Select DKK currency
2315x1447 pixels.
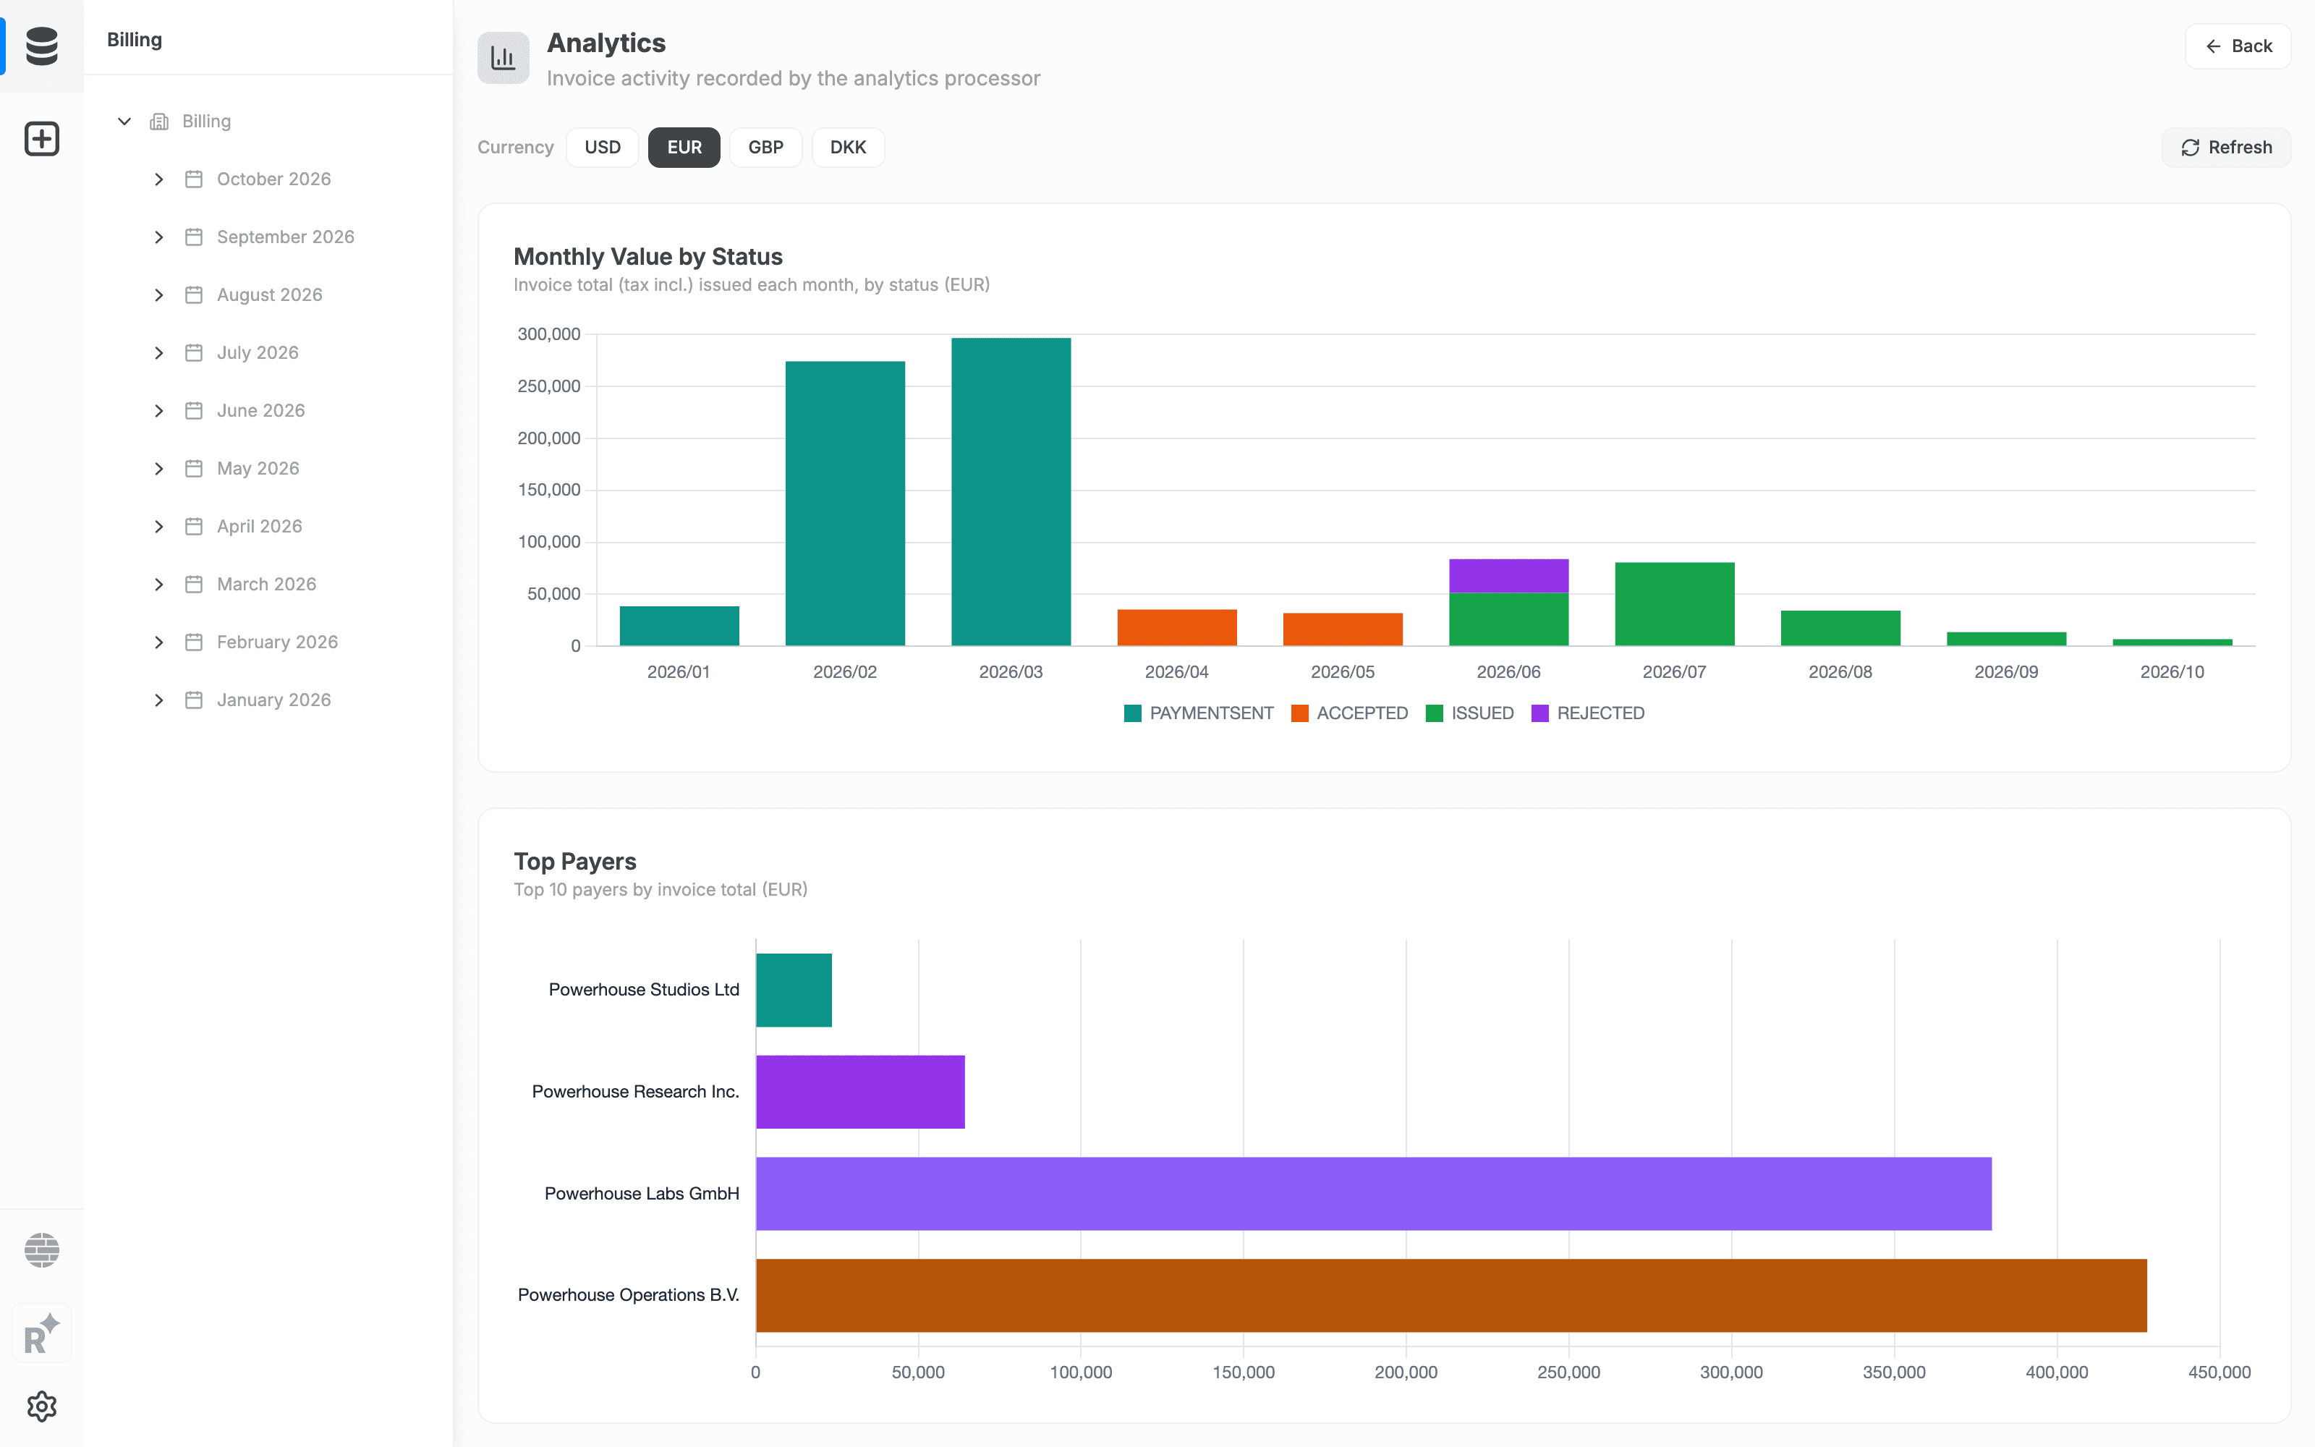click(x=848, y=148)
